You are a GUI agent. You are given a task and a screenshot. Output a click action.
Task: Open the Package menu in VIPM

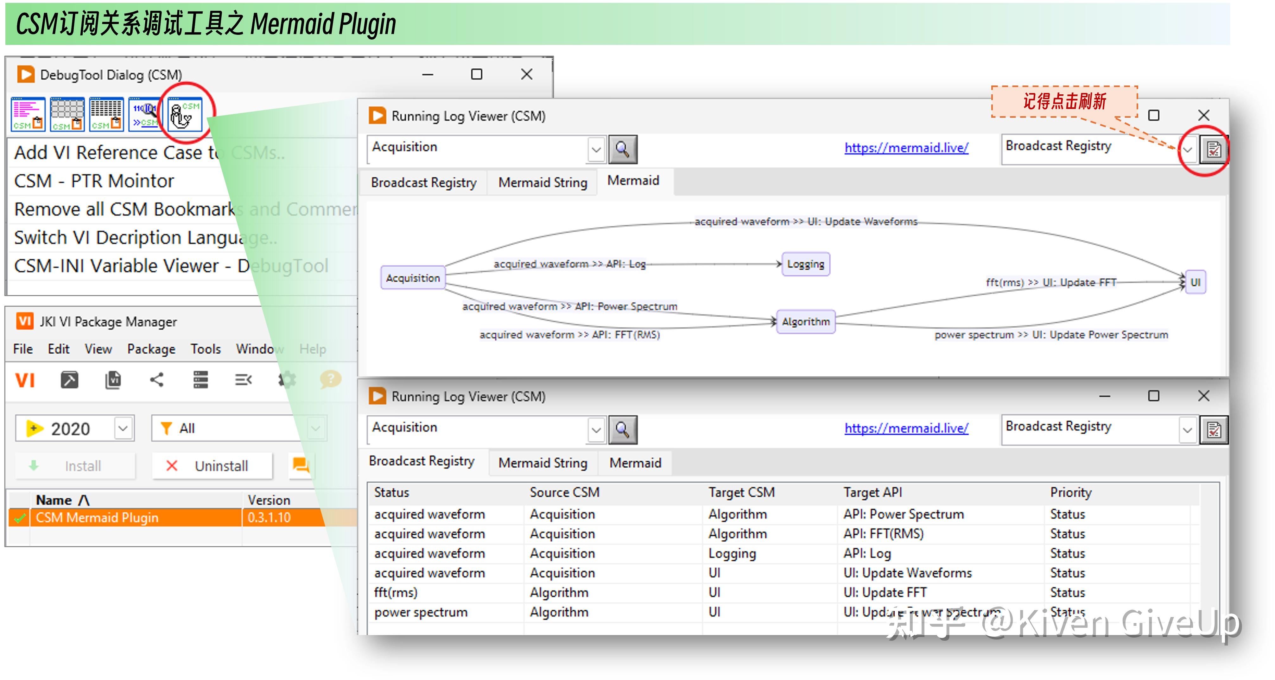point(151,349)
